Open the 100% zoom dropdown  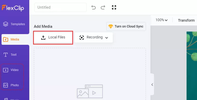click(x=161, y=20)
